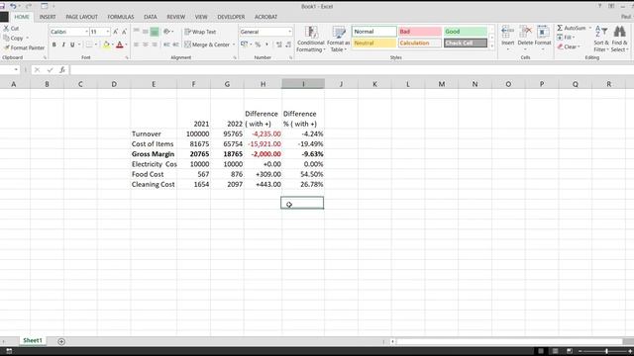The width and height of the screenshot is (634, 356).
Task: Apply the red Font Color A
Action: click(120, 44)
